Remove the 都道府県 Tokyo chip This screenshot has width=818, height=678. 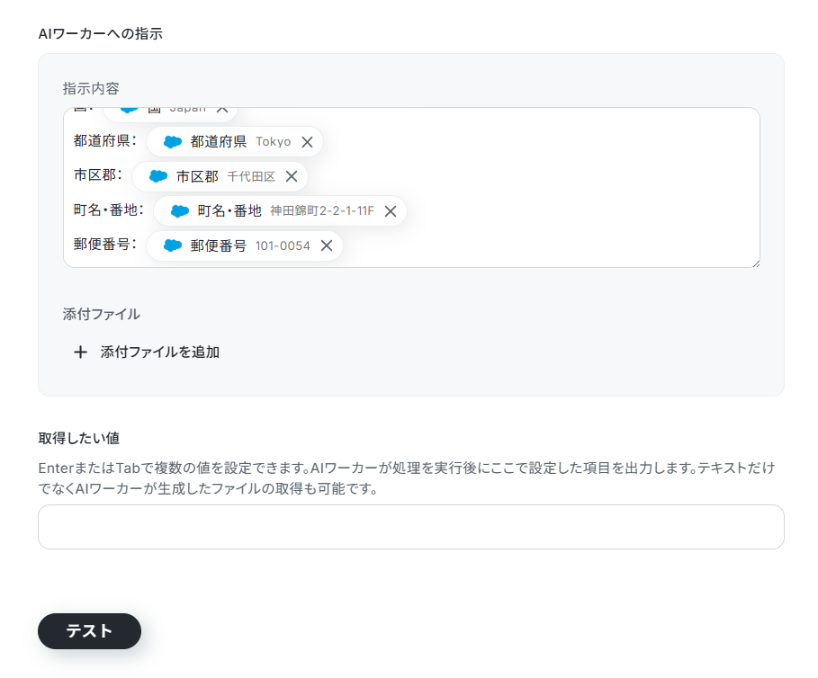[x=307, y=142]
